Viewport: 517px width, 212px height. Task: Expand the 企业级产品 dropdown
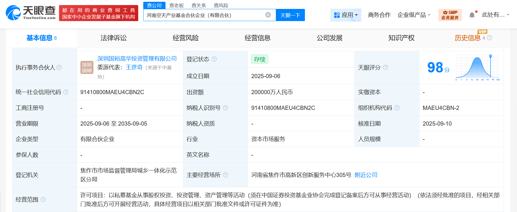(414, 15)
